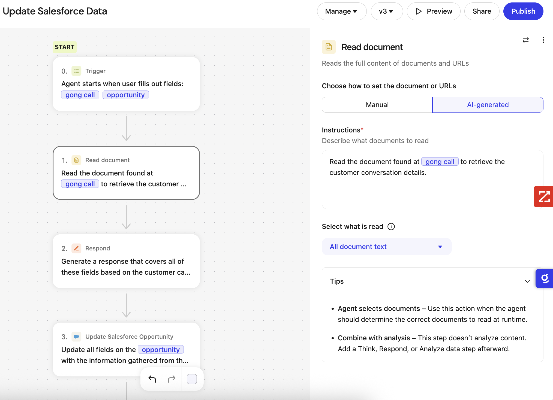Click the gong call tag in Instructions field

tap(440, 162)
